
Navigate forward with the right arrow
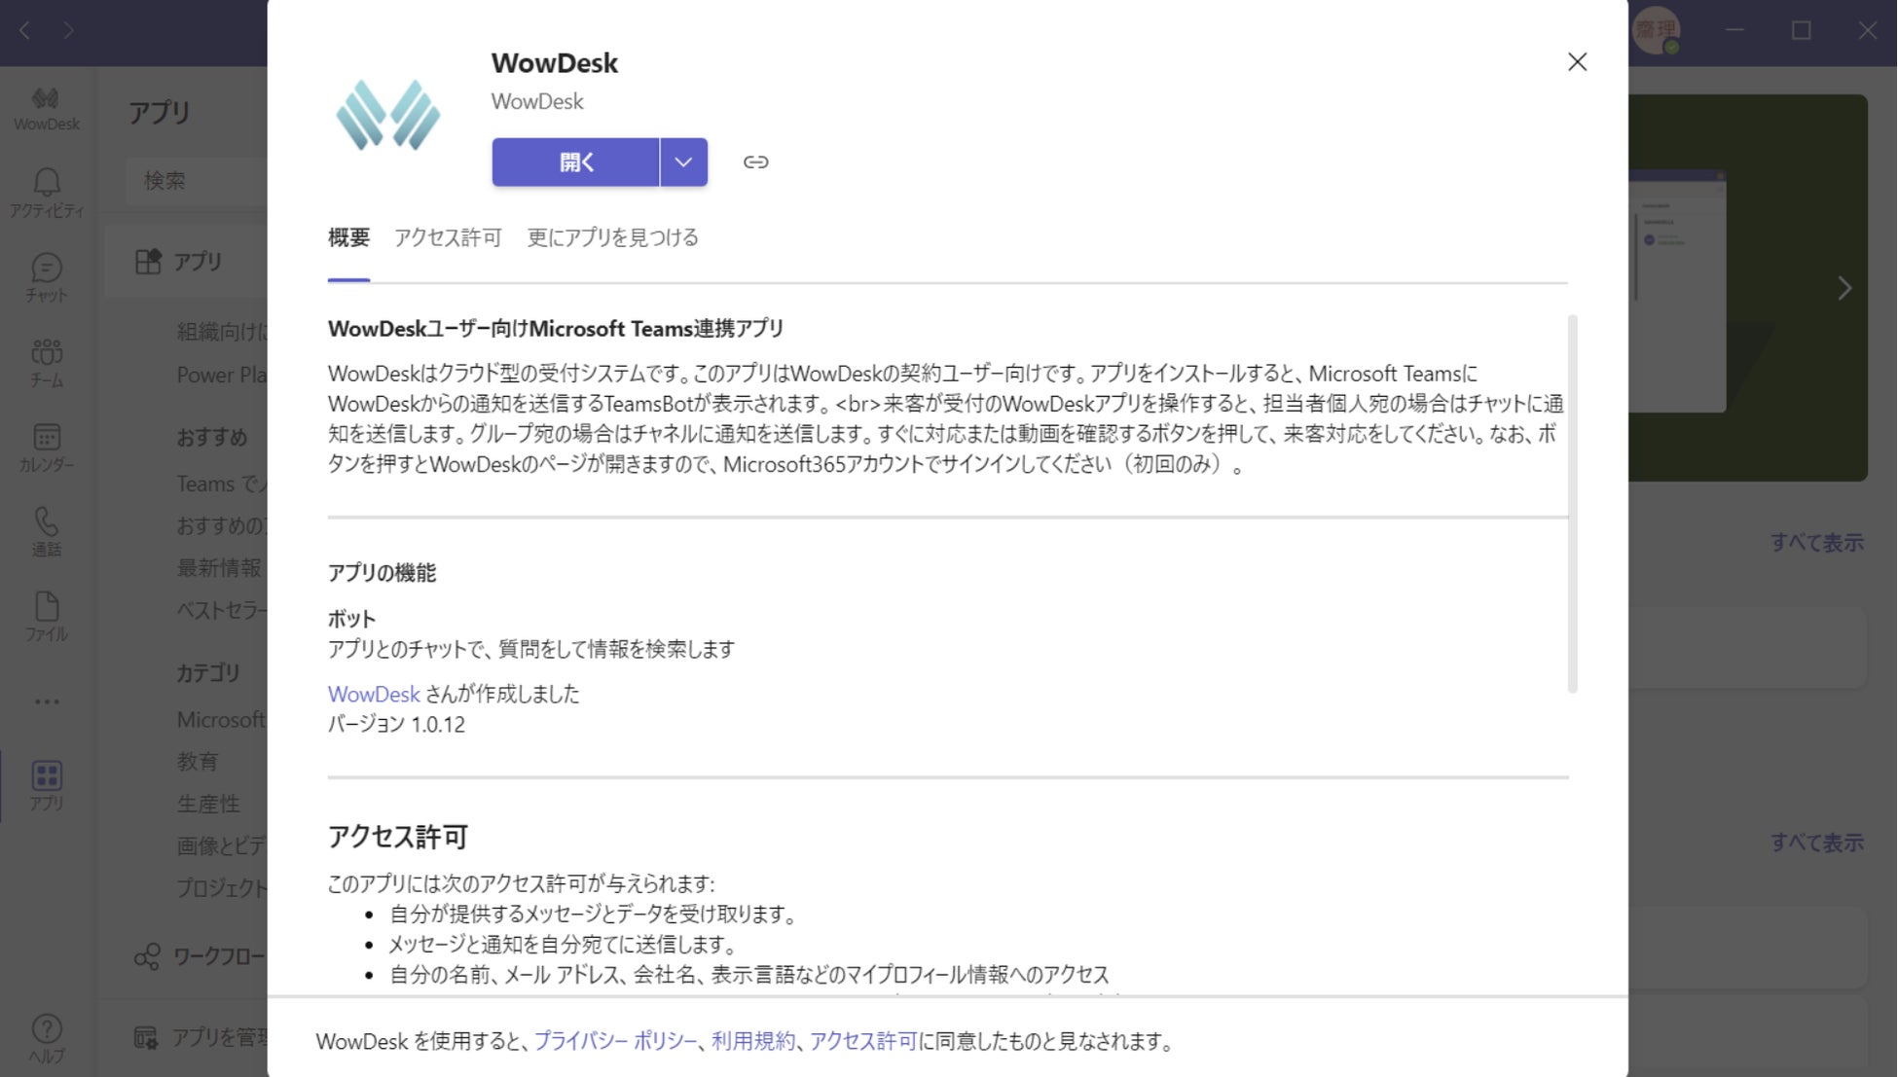pyautogui.click(x=68, y=31)
